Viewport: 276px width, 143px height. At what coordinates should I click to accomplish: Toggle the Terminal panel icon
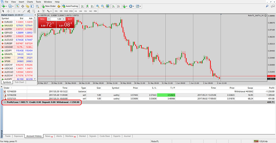point(32,6)
